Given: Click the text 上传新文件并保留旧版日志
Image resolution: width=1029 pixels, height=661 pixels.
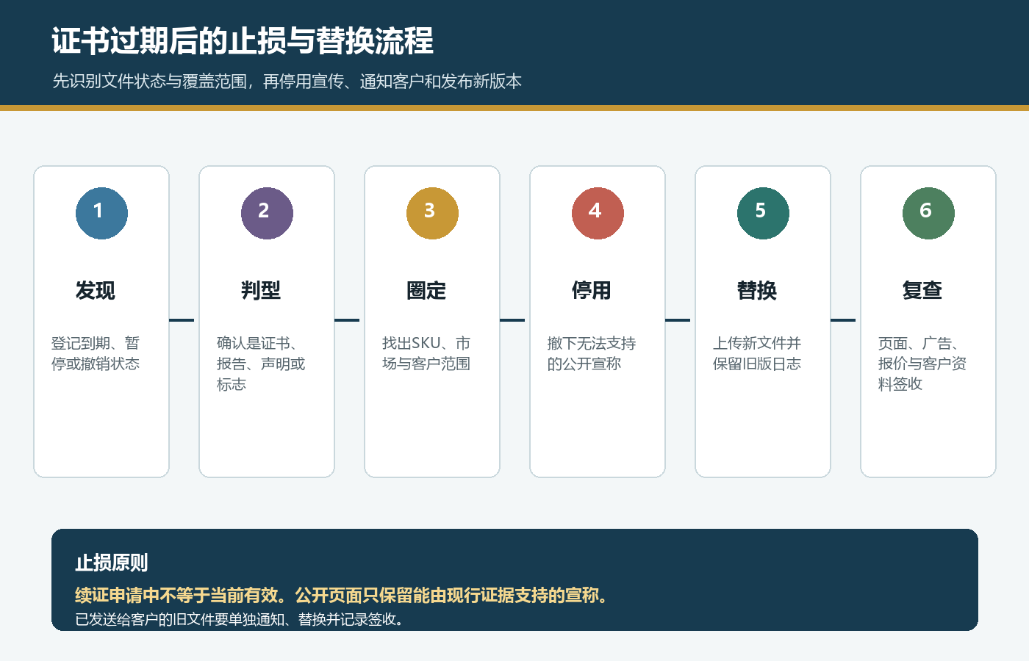Looking at the screenshot, I should click(757, 353).
